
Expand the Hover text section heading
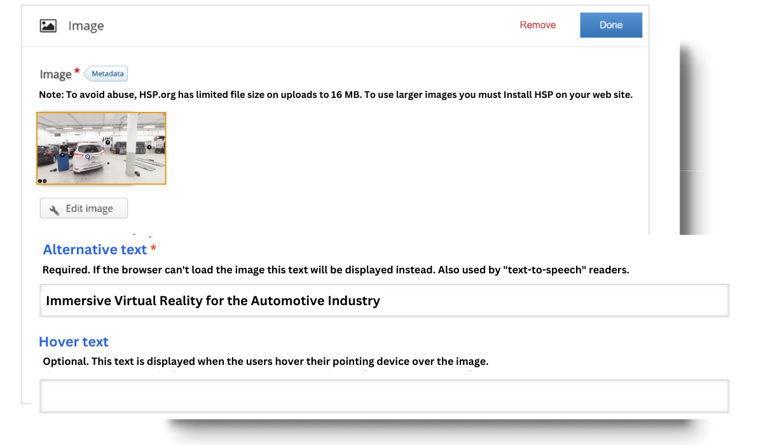[73, 342]
